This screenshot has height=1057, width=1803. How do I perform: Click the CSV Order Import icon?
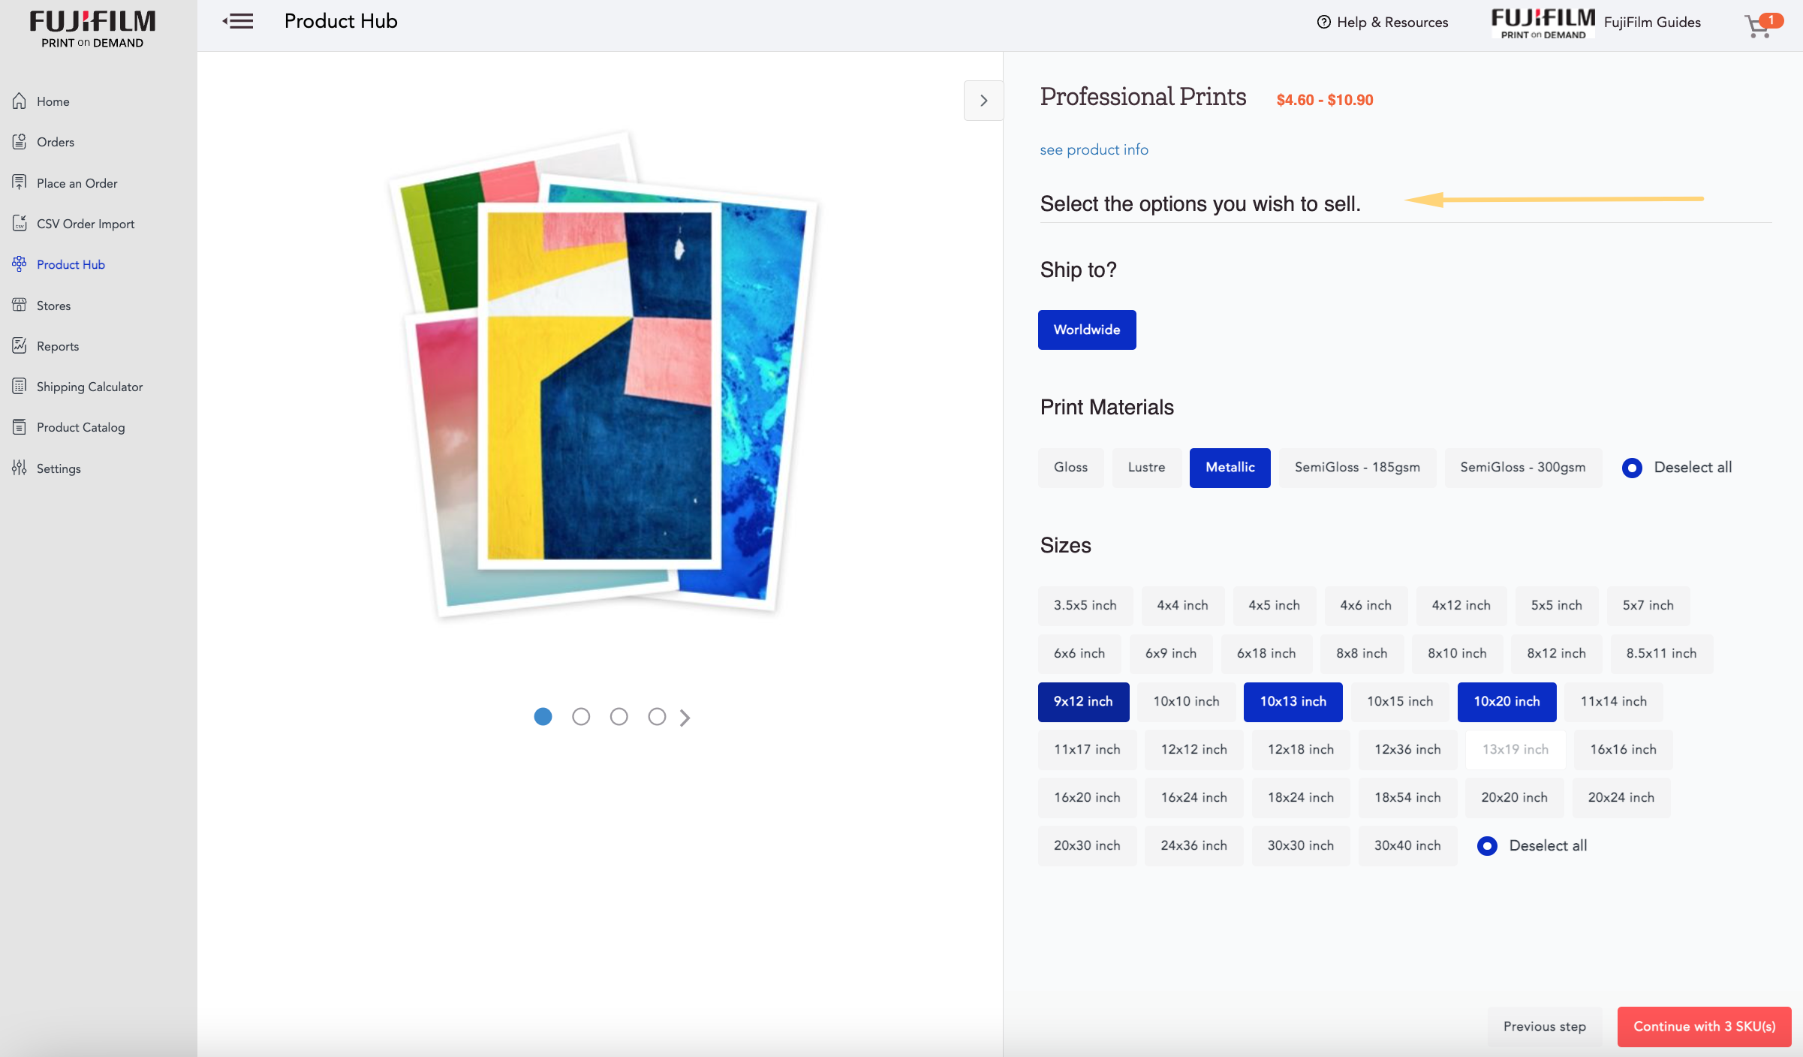(x=20, y=223)
